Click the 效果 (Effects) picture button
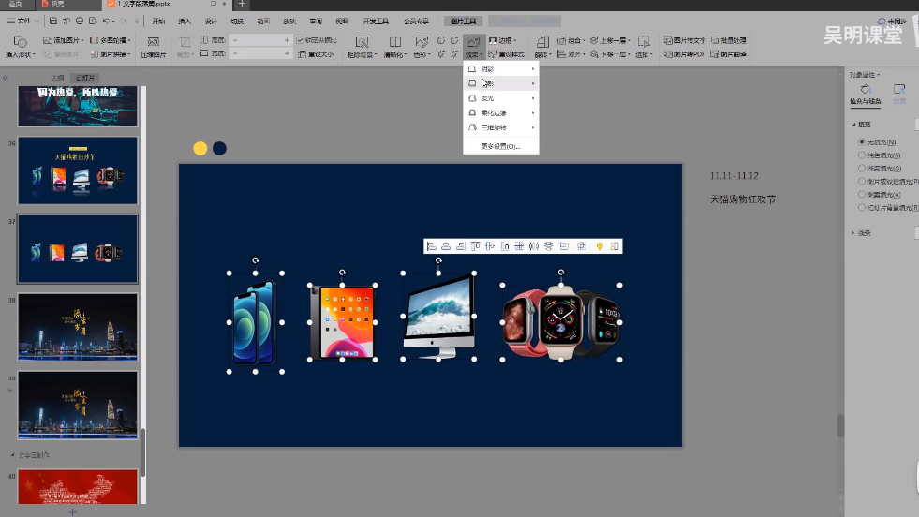Screen dimensions: 919x517 point(474,46)
